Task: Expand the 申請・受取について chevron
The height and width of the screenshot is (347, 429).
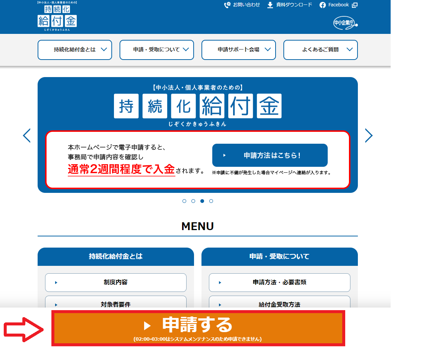Action: pos(186,50)
